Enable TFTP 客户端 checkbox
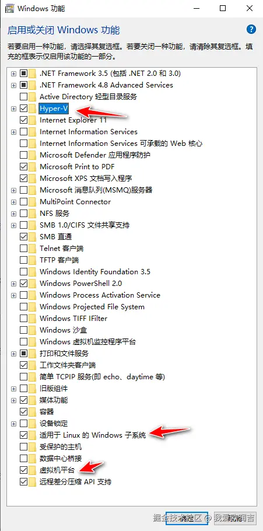Screen dimensions: 263x531 coord(24,260)
